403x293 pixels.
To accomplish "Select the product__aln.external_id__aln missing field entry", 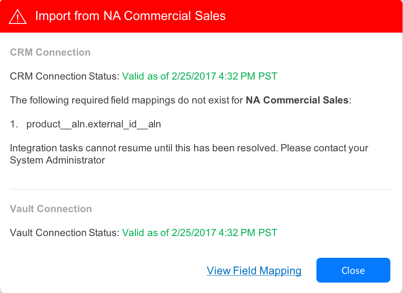I will [x=94, y=124].
